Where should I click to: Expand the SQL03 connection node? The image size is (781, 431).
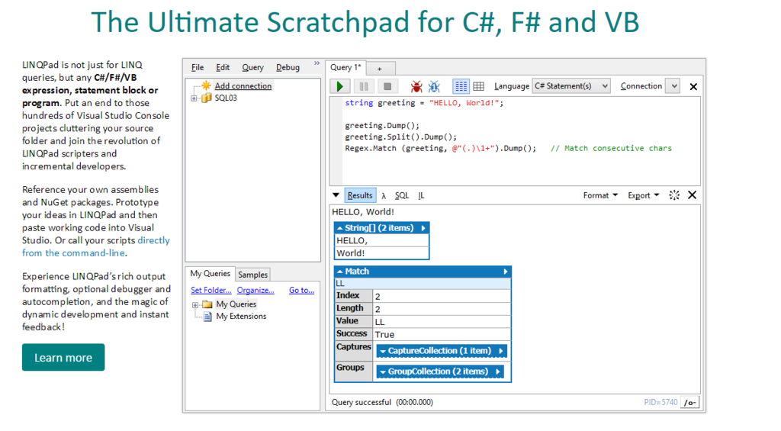(194, 98)
